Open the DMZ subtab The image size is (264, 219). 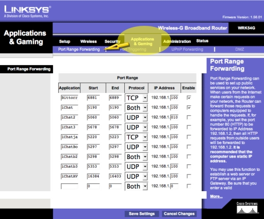click(x=240, y=50)
